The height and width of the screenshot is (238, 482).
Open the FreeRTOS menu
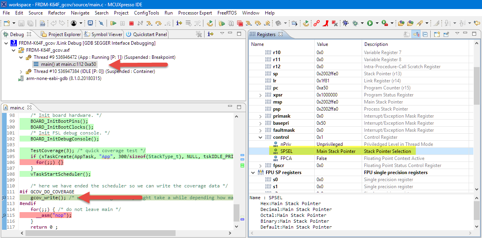[227, 13]
